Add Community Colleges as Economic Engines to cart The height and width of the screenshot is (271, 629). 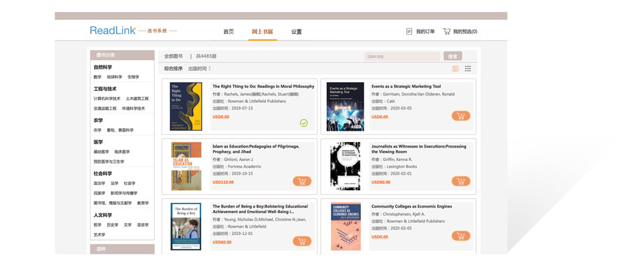point(461,236)
